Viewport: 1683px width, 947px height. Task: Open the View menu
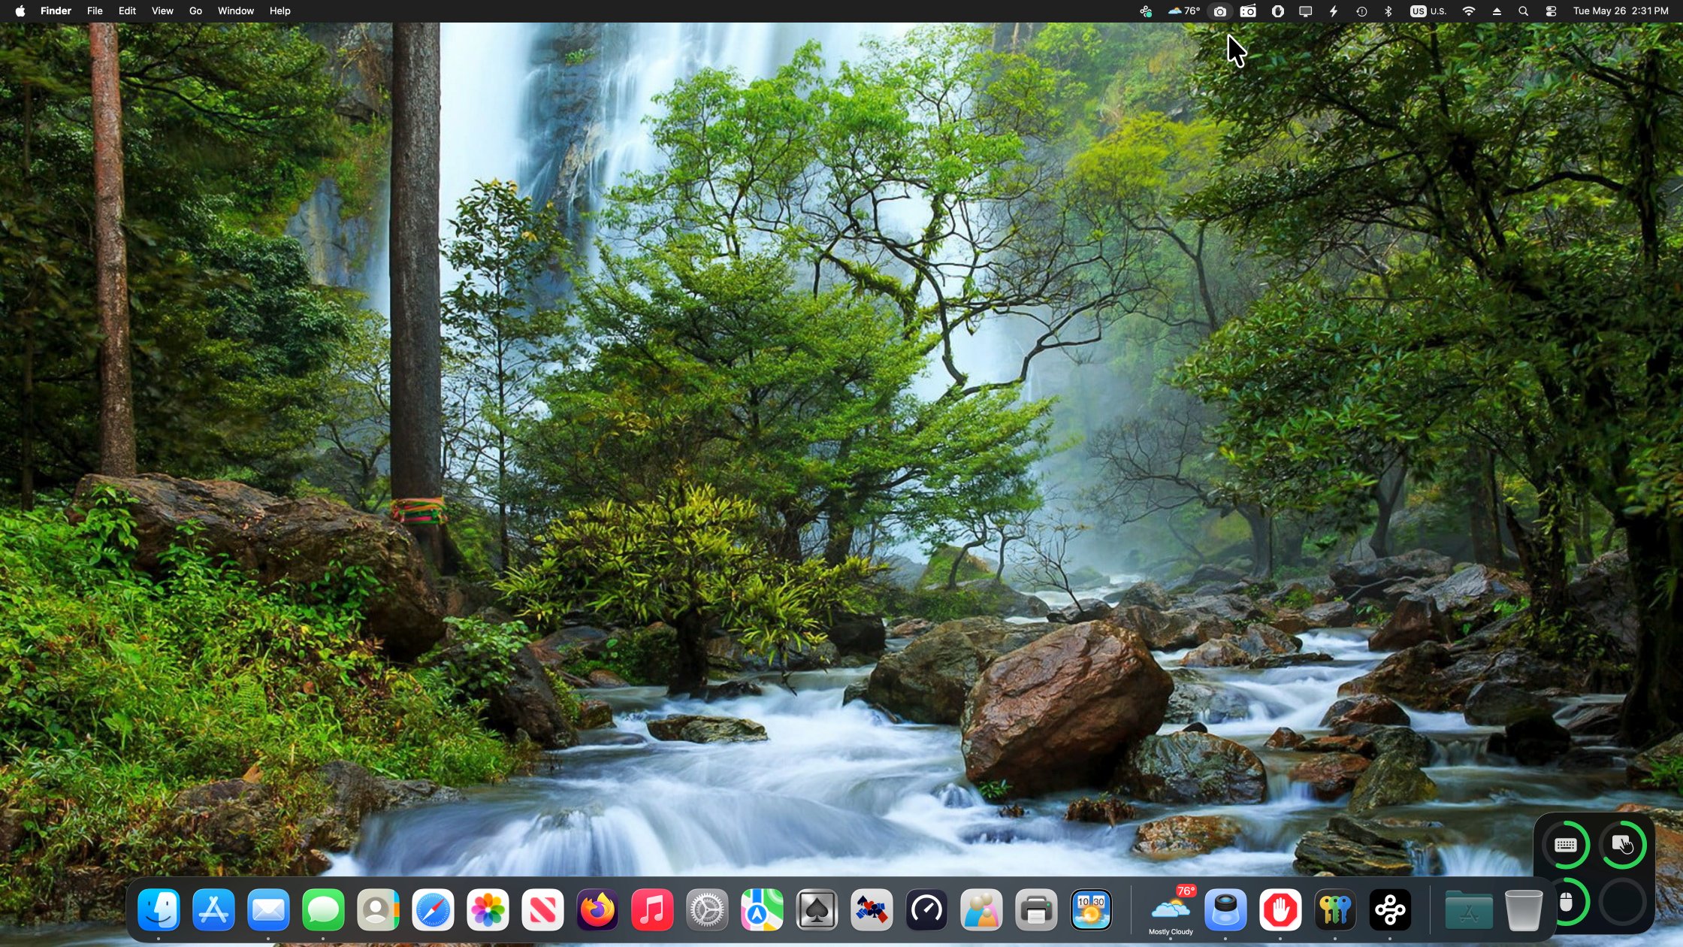coord(162,11)
